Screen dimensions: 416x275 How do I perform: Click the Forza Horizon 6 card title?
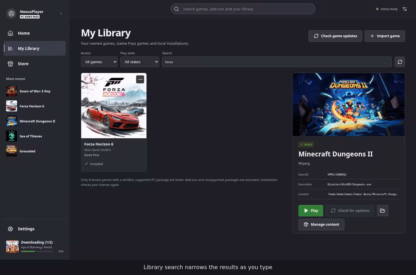[x=99, y=144]
